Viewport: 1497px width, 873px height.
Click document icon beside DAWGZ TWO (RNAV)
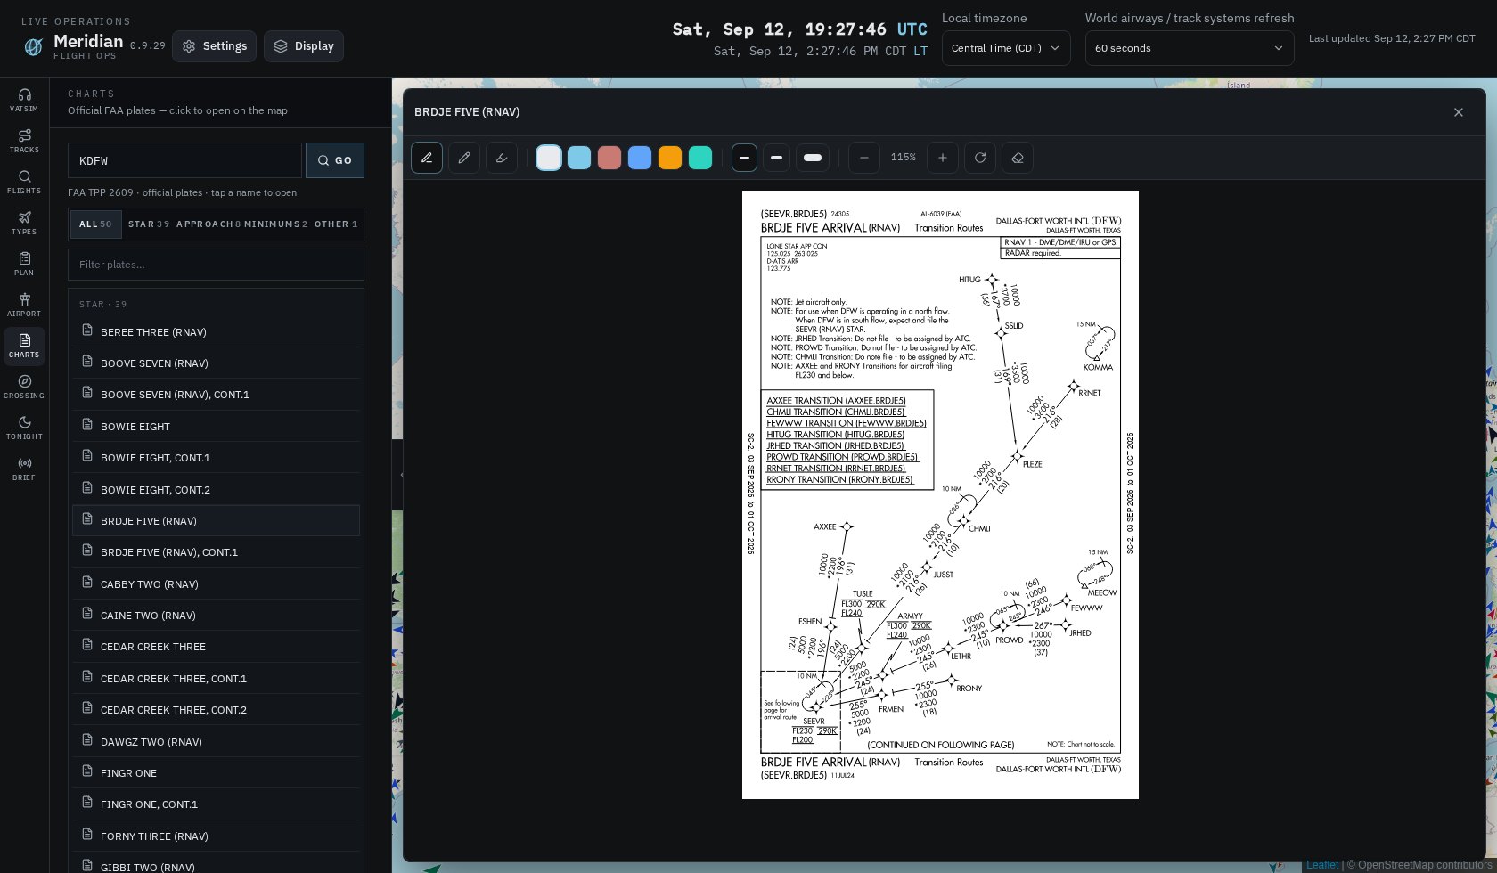pyautogui.click(x=87, y=740)
